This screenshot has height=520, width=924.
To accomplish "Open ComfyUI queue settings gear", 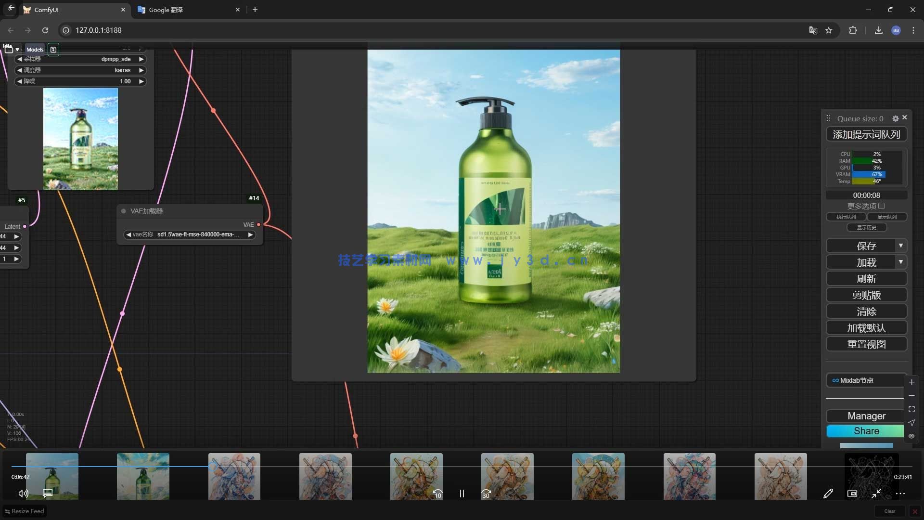I will (895, 118).
